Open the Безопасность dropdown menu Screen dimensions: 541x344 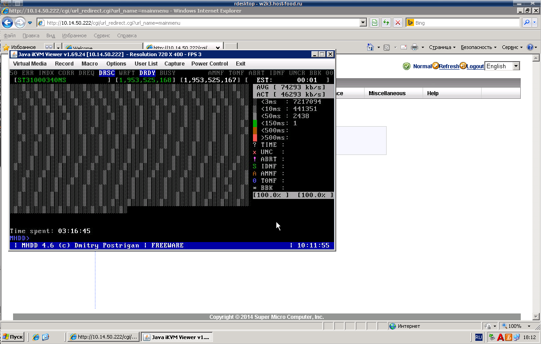tap(478, 47)
